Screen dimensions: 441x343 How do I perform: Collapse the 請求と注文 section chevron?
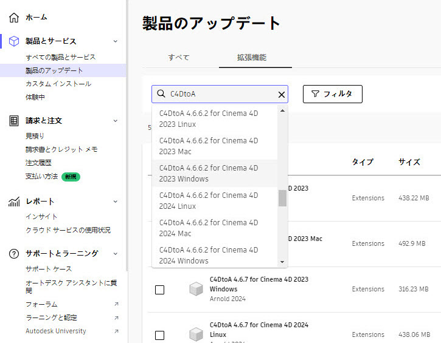116,121
